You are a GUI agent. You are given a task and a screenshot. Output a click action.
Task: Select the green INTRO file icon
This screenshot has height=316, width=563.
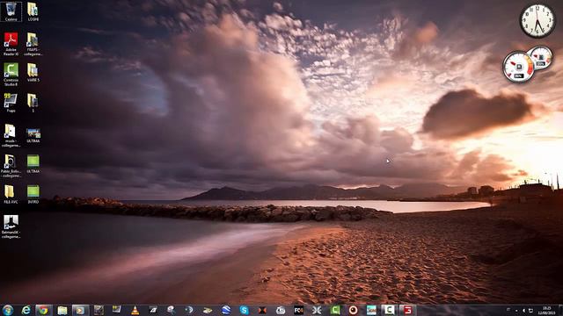pyautogui.click(x=33, y=194)
